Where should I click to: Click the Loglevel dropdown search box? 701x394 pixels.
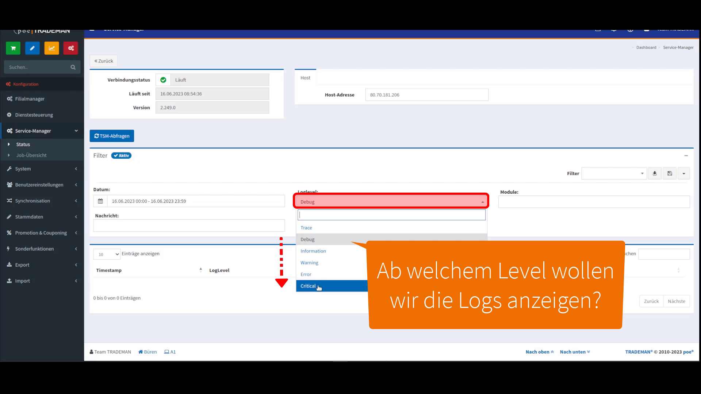click(x=391, y=215)
